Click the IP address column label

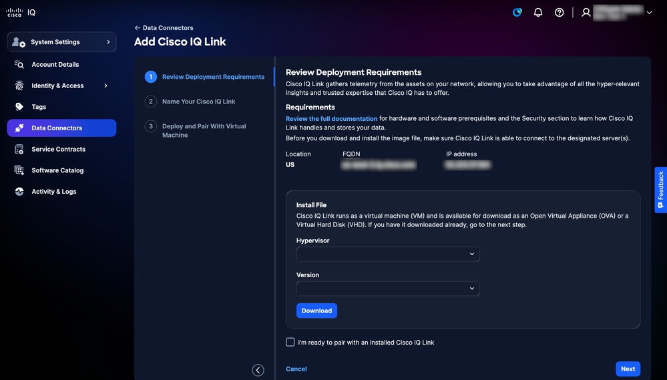tap(461, 154)
